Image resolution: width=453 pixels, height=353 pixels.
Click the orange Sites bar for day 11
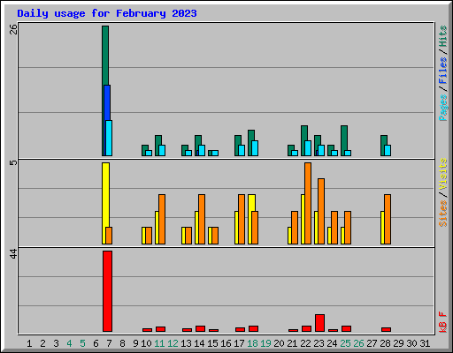(x=162, y=219)
